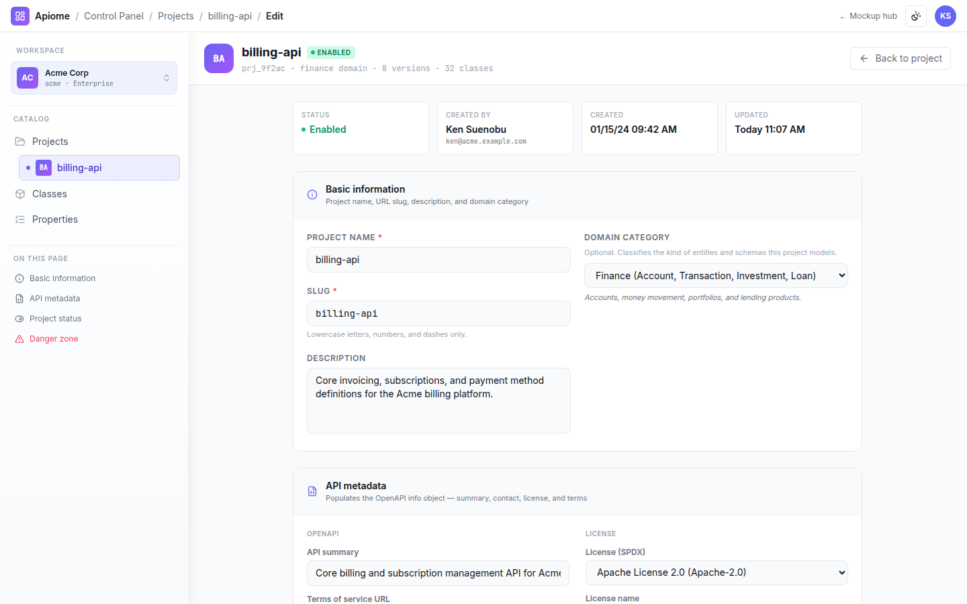Click the Updated Today 11:07 AM value
Image resolution: width=967 pixels, height=604 pixels.
(x=770, y=130)
